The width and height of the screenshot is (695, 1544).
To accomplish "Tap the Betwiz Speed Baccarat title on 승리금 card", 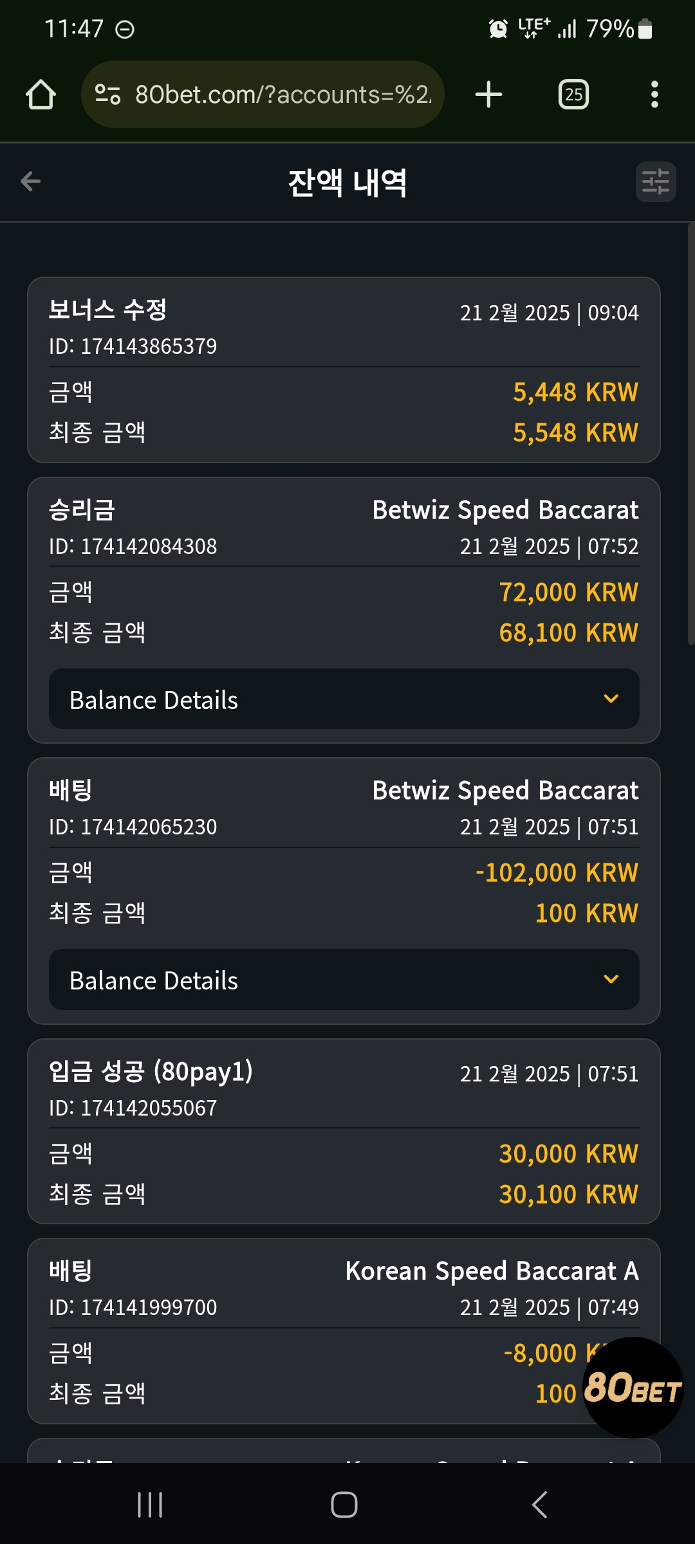I will (x=505, y=510).
